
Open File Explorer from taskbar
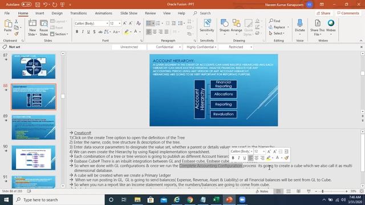(x=137, y=200)
